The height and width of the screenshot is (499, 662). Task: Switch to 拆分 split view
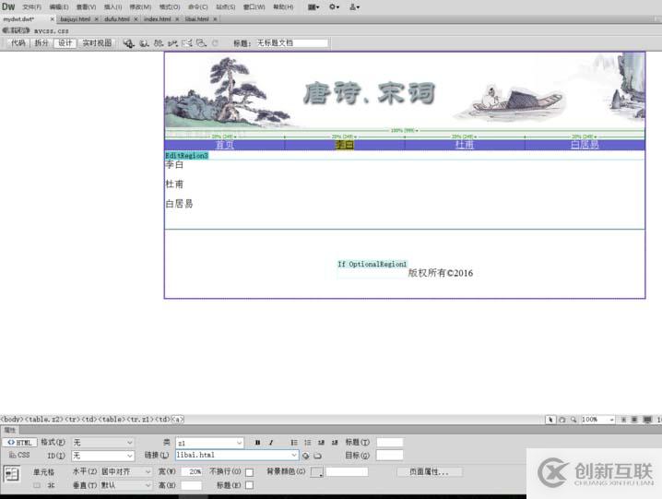point(41,43)
